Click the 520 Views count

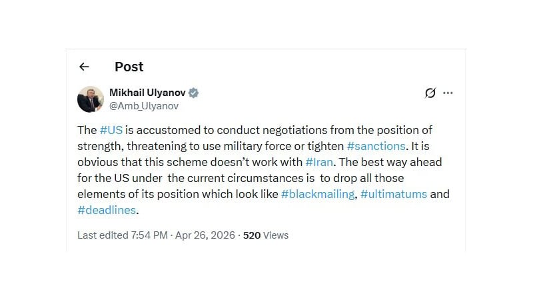265,235
